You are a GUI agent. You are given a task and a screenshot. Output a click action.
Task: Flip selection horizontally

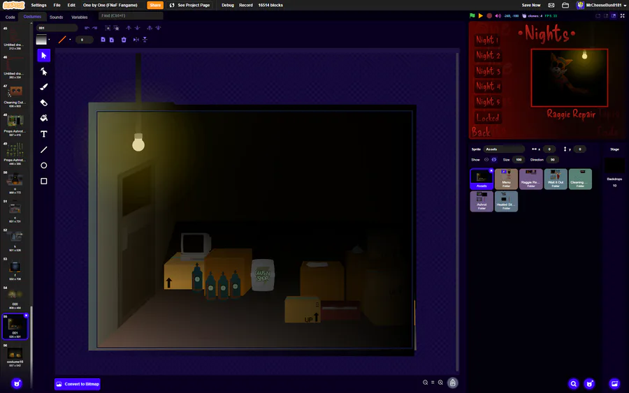[136, 40]
